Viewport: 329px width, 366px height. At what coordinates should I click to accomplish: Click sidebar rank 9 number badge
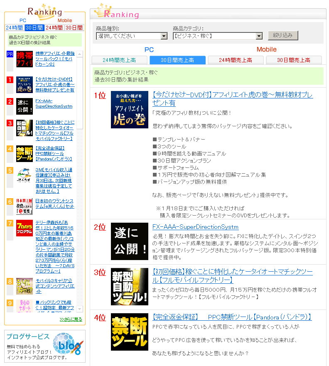(10, 303)
